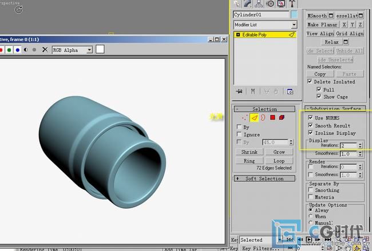Select Border sub-object level icon
Screen dimensions: 372x251
pyautogui.click(x=263, y=117)
